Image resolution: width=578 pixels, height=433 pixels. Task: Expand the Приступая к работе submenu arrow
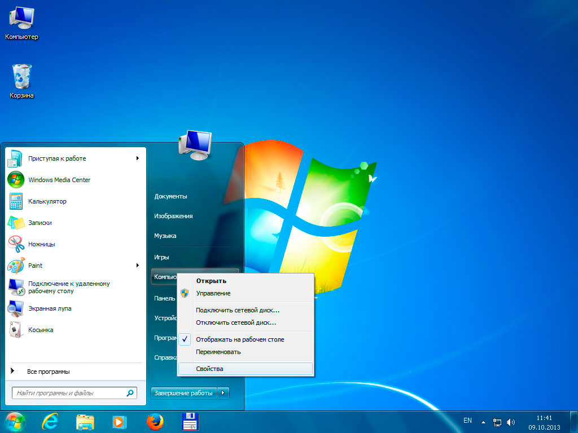click(x=138, y=158)
